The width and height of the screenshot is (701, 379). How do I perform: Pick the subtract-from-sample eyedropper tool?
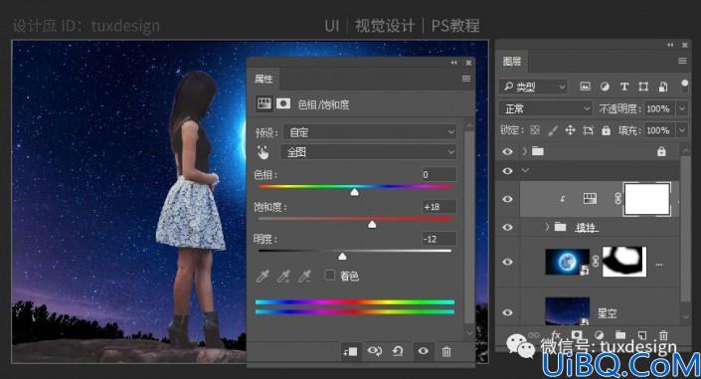(304, 277)
